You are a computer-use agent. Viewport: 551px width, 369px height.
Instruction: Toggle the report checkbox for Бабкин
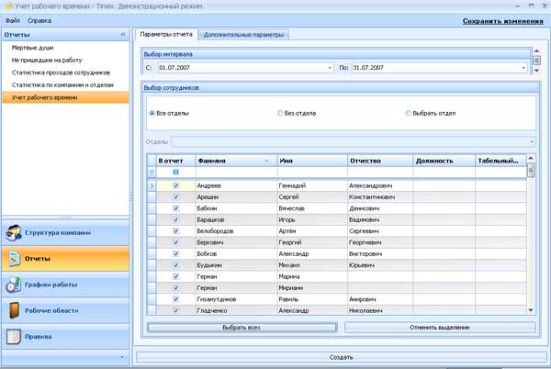tap(176, 208)
